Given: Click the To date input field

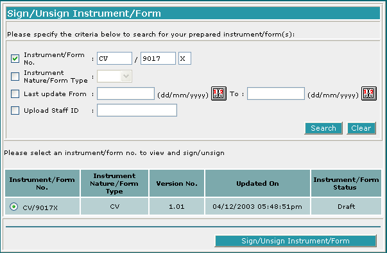Looking at the screenshot, I should click(x=276, y=94).
